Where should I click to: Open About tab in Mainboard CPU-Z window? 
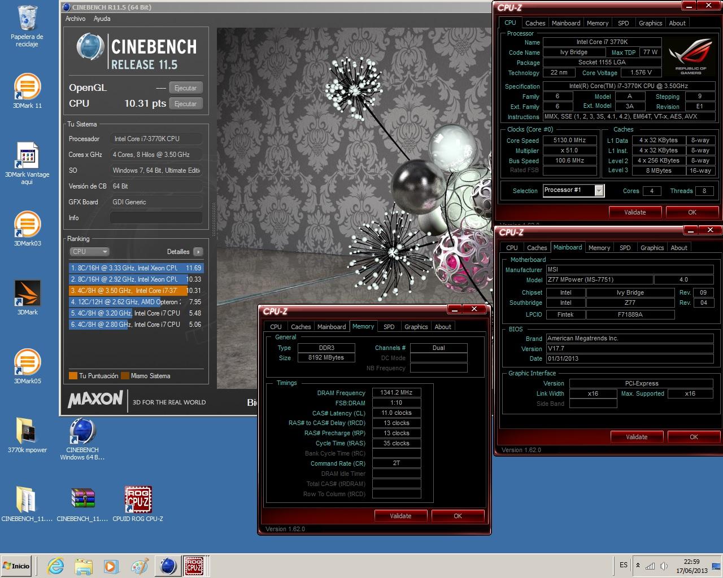point(679,248)
